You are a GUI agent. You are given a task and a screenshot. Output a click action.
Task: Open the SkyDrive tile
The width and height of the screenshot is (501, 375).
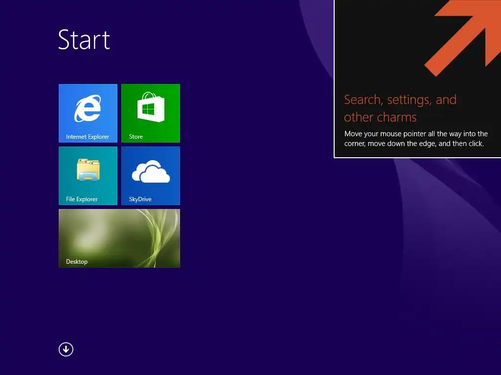(151, 176)
